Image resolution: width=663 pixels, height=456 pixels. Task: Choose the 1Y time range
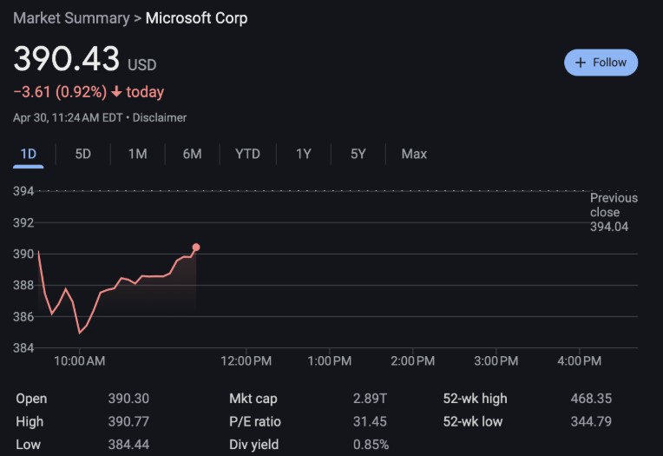(303, 154)
